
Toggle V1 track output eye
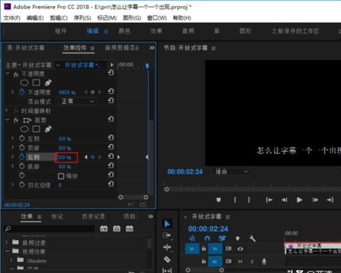point(240,248)
